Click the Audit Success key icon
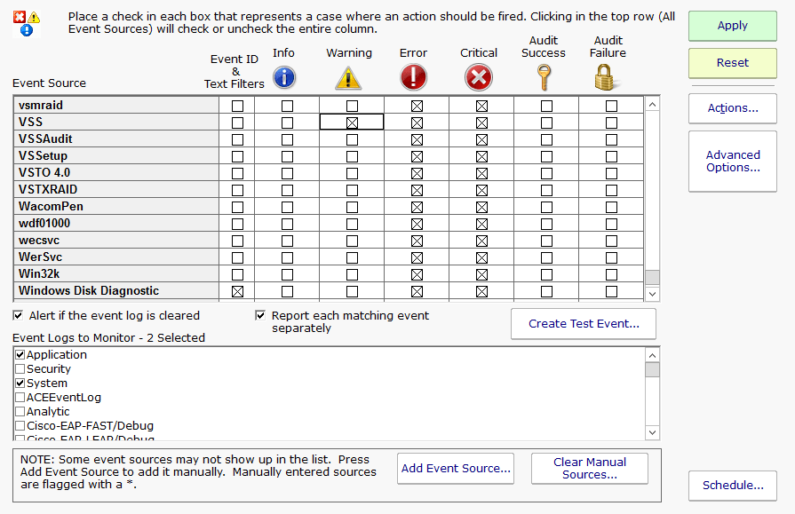The height and width of the screenshot is (514, 795). click(x=544, y=77)
